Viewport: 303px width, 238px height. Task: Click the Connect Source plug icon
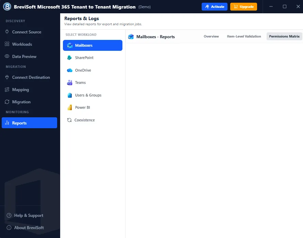tap(7, 32)
